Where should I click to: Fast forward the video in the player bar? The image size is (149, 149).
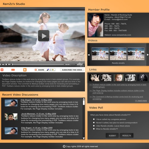[x=9, y=64]
